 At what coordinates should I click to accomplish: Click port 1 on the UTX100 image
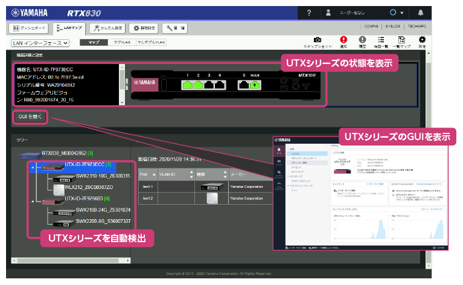click(187, 85)
